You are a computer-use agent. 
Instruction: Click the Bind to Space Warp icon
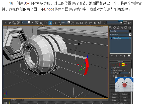[18, 23]
